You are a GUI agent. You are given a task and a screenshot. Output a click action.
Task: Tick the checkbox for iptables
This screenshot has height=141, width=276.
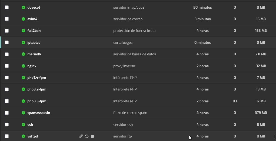7,42
